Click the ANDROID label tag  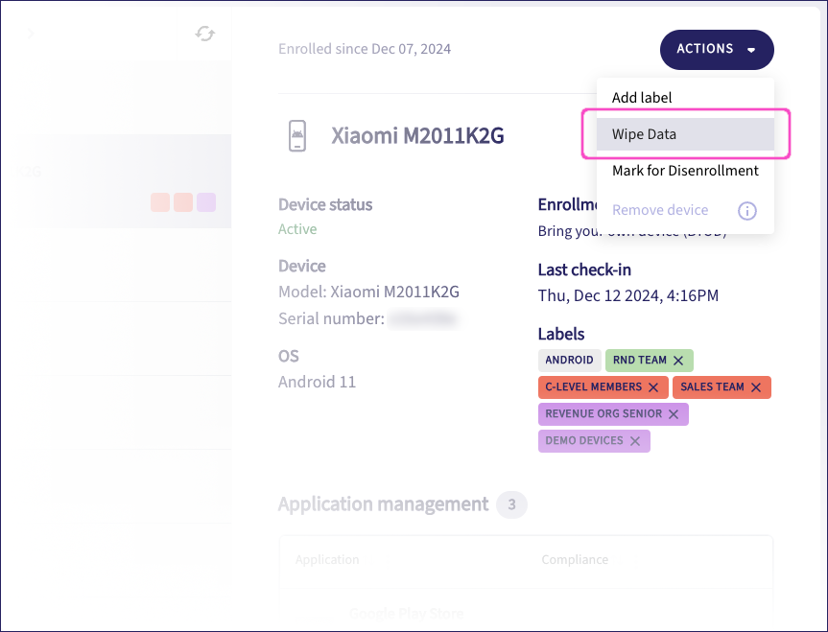tap(570, 361)
